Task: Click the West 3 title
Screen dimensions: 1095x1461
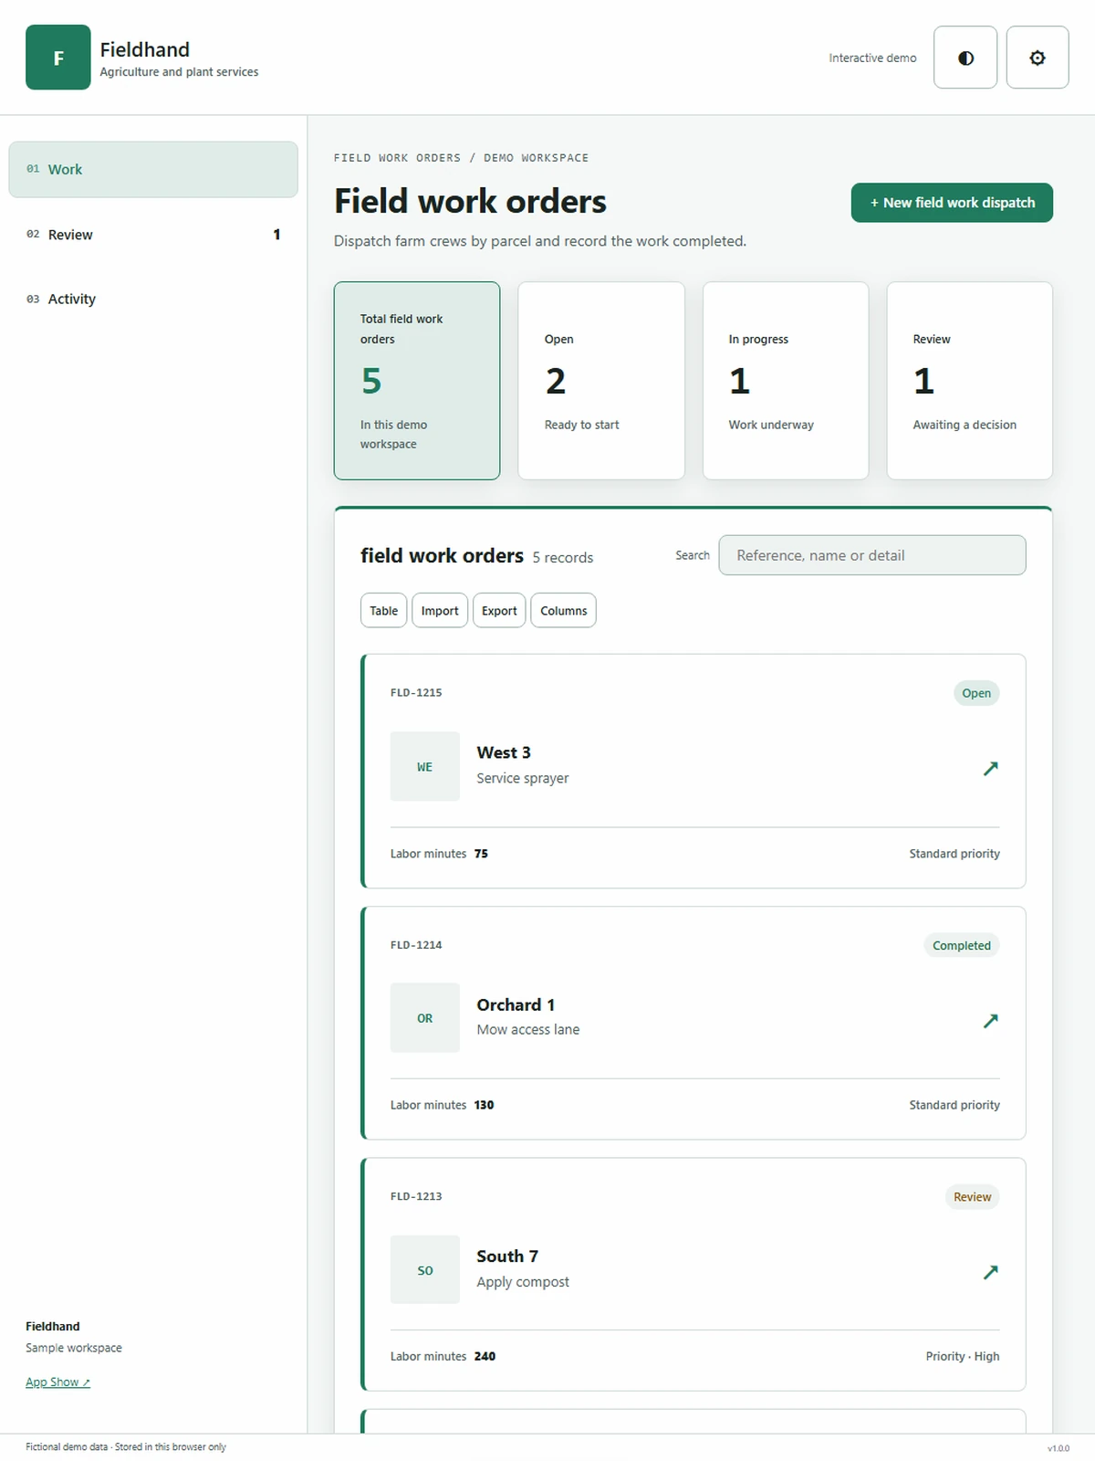Action: coord(504,752)
